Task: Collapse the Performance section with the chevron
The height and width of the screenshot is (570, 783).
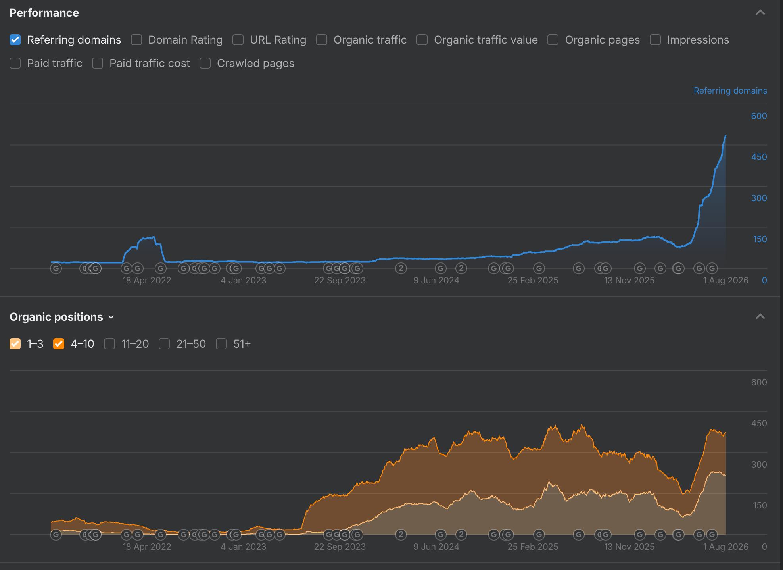Action: tap(760, 13)
